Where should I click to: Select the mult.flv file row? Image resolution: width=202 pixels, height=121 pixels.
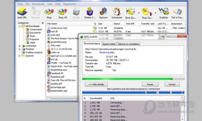tap(116, 32)
